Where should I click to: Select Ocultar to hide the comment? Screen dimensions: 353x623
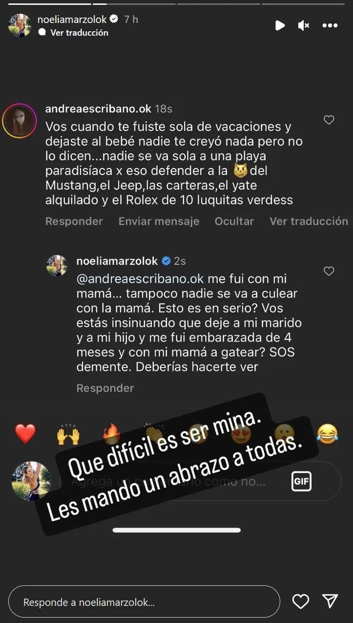click(x=234, y=221)
